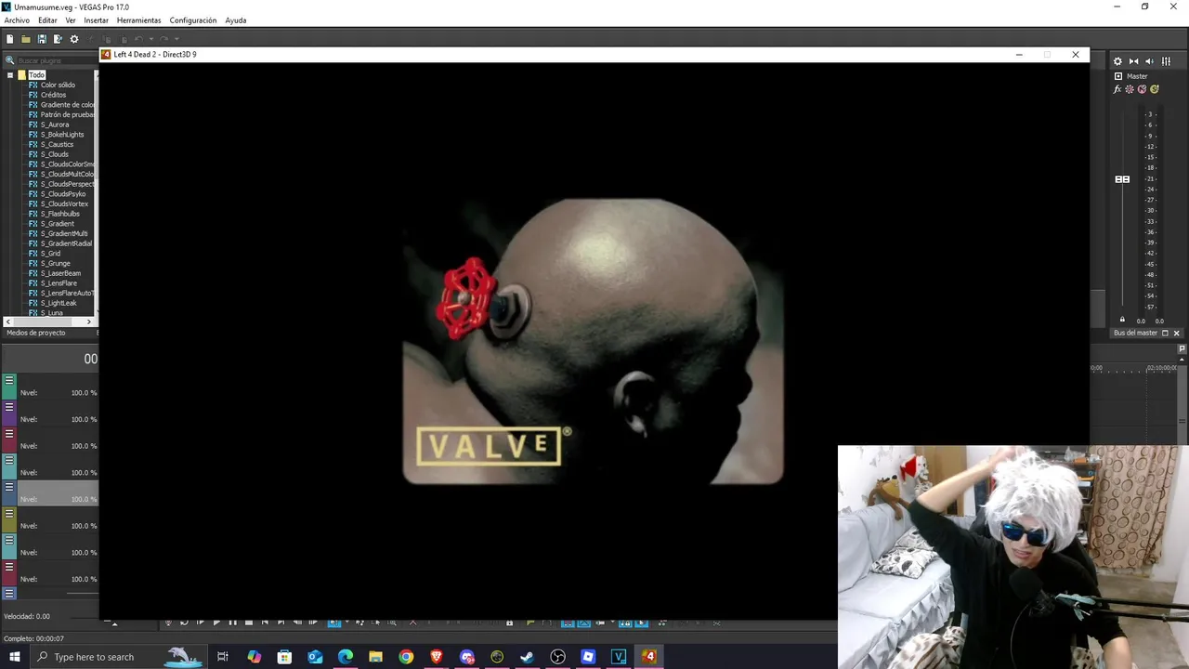Open the Ver menu
This screenshot has width=1189, height=669.
pos(71,20)
